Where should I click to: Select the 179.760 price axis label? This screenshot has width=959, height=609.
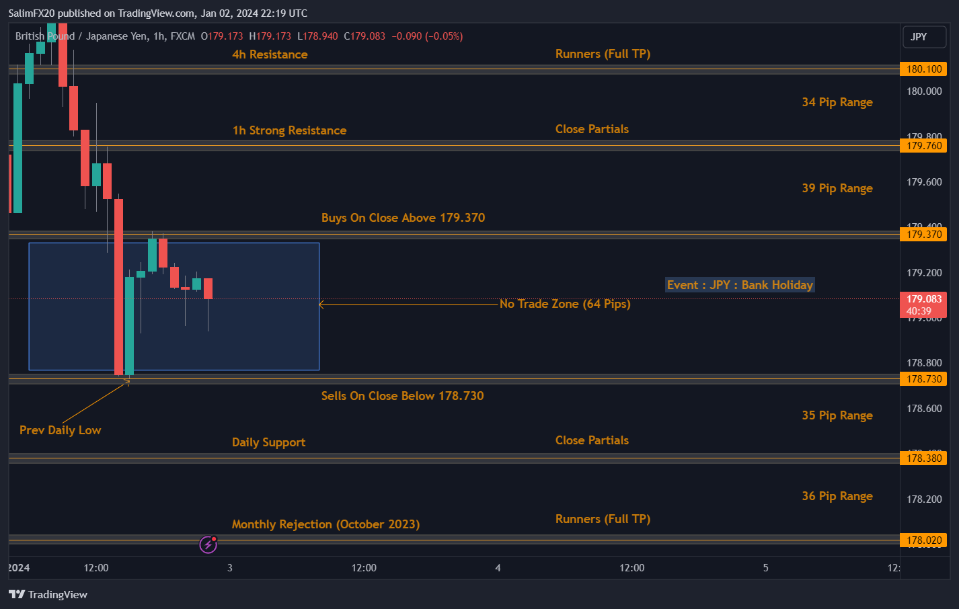pos(923,146)
